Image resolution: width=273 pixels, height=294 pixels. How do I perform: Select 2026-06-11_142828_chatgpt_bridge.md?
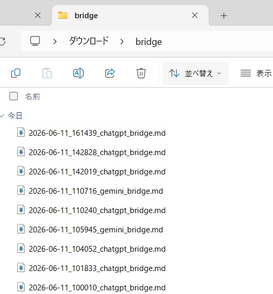97,152
